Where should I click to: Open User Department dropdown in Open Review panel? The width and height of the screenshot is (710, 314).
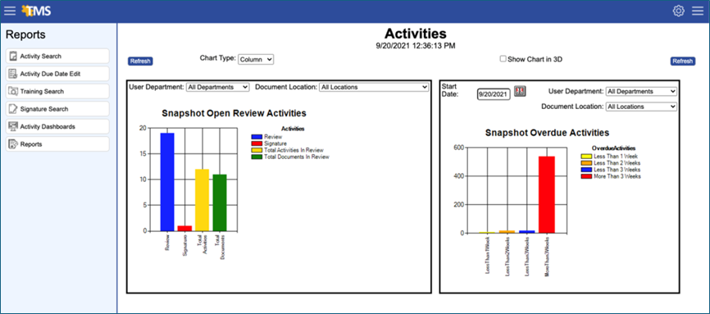tap(218, 87)
